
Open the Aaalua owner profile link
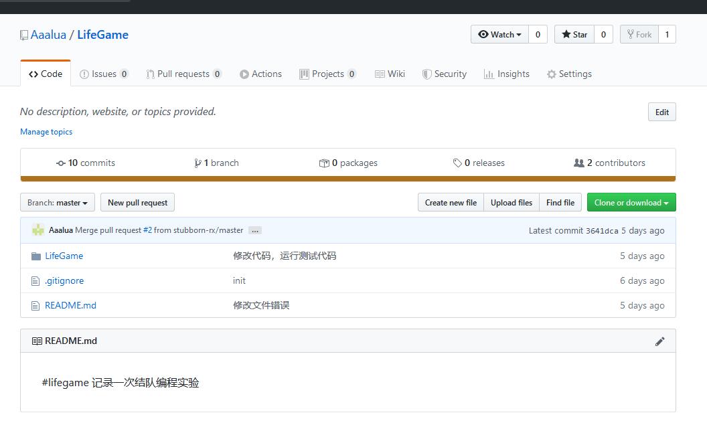[x=48, y=35]
